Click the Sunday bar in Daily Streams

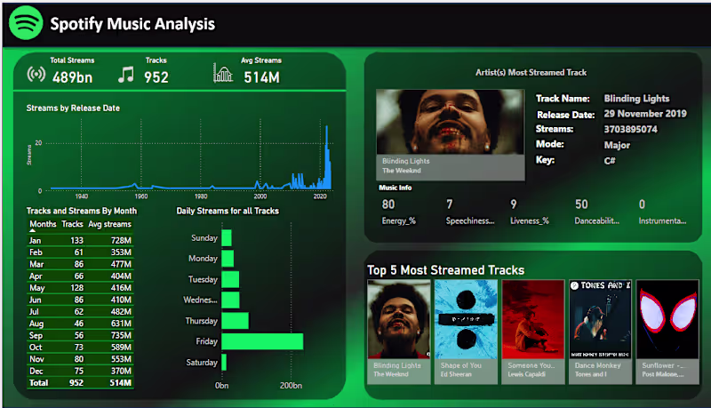[227, 238]
